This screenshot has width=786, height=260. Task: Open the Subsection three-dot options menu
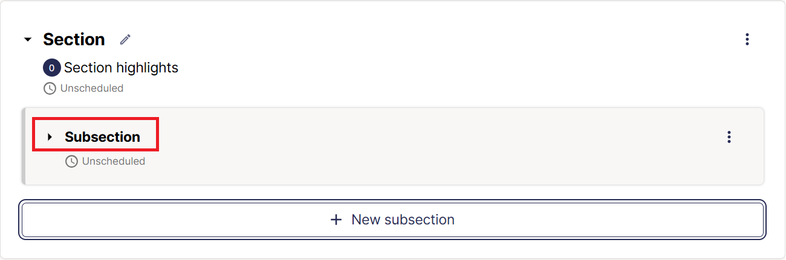click(729, 137)
